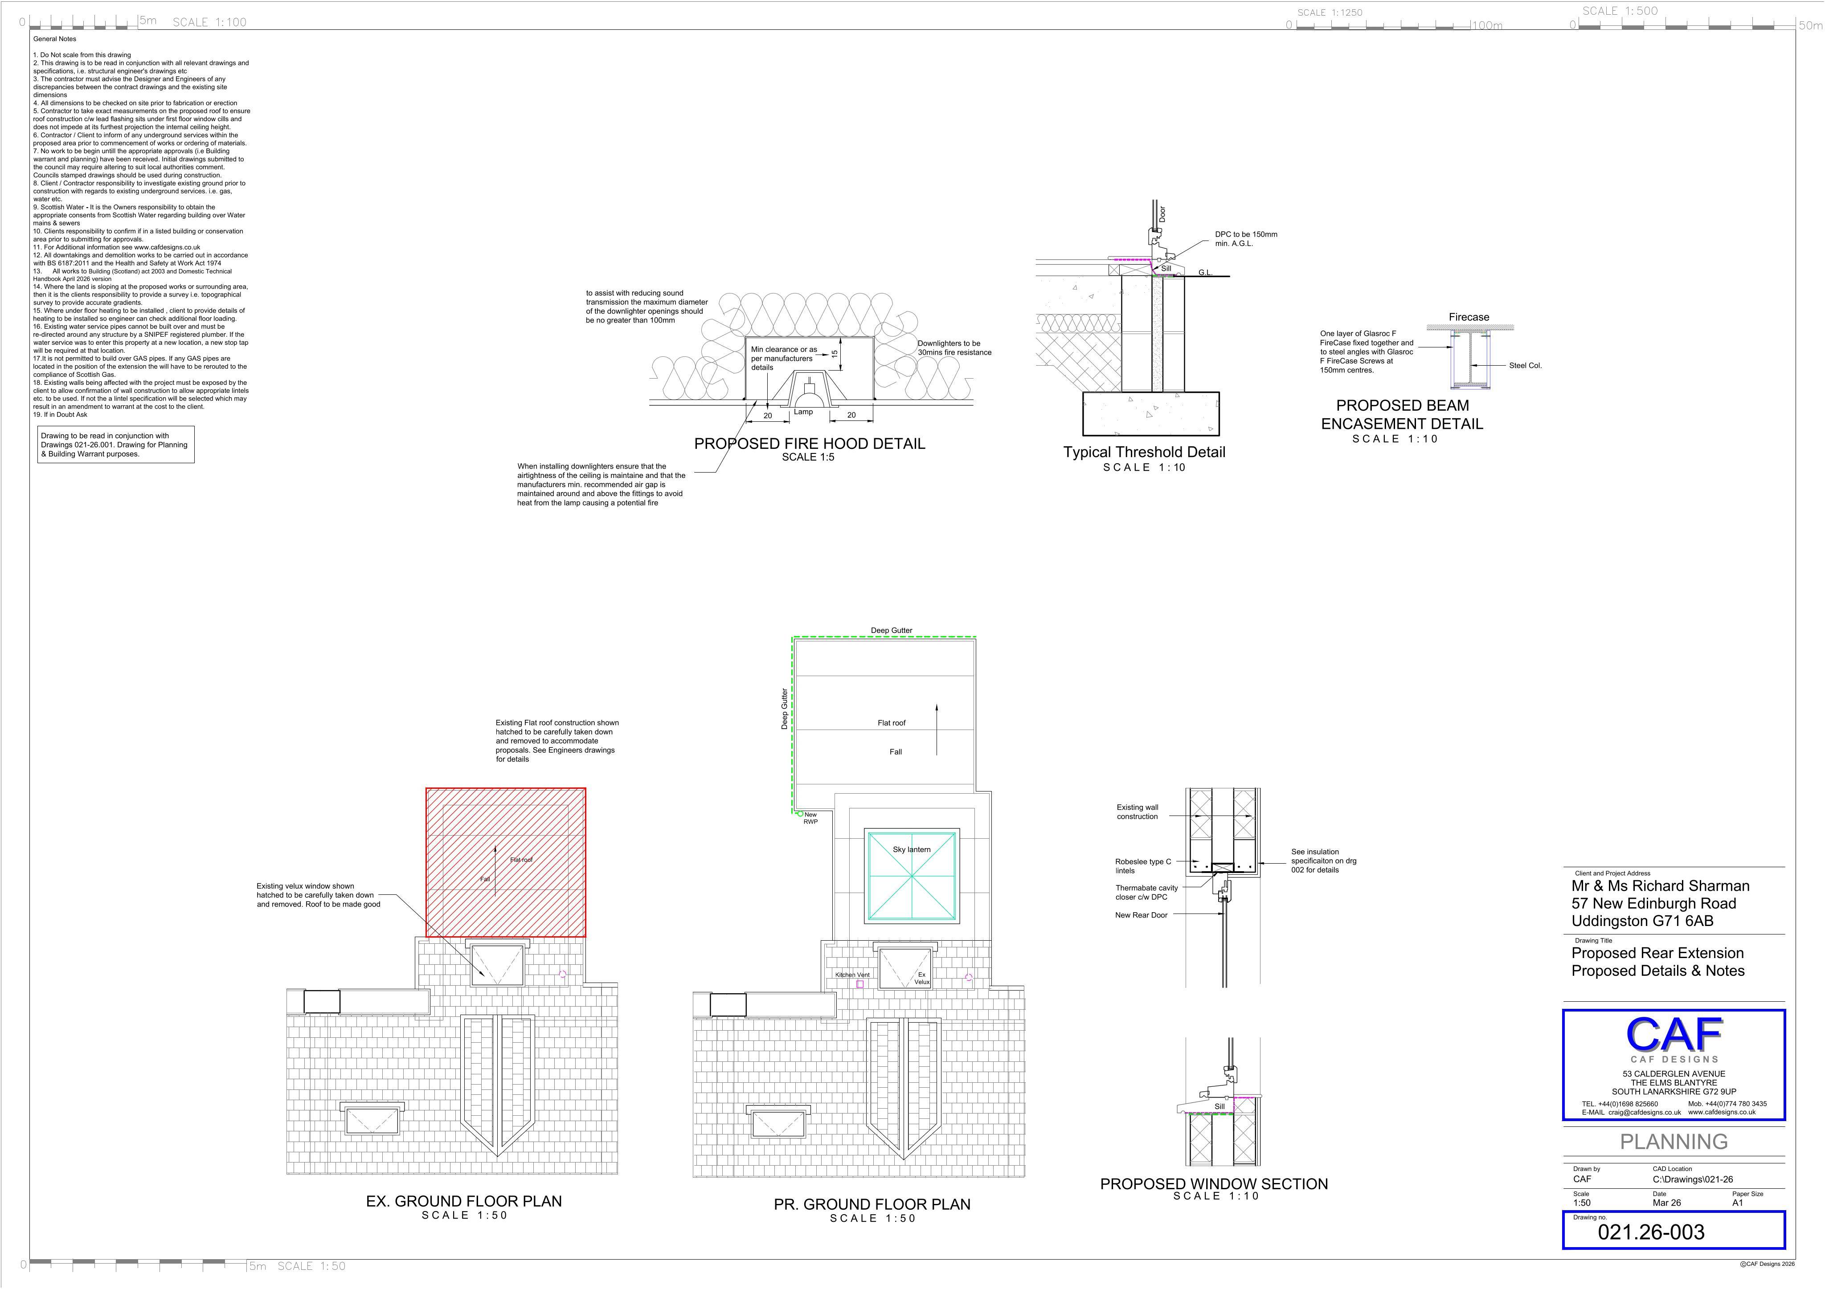Click 'Existing wall construction' annotation
1825x1289 pixels.
(x=1138, y=812)
